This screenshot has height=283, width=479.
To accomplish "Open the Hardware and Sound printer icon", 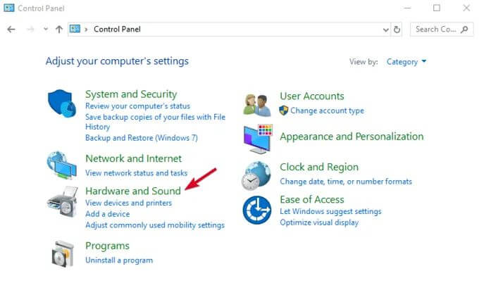I will 62,202.
